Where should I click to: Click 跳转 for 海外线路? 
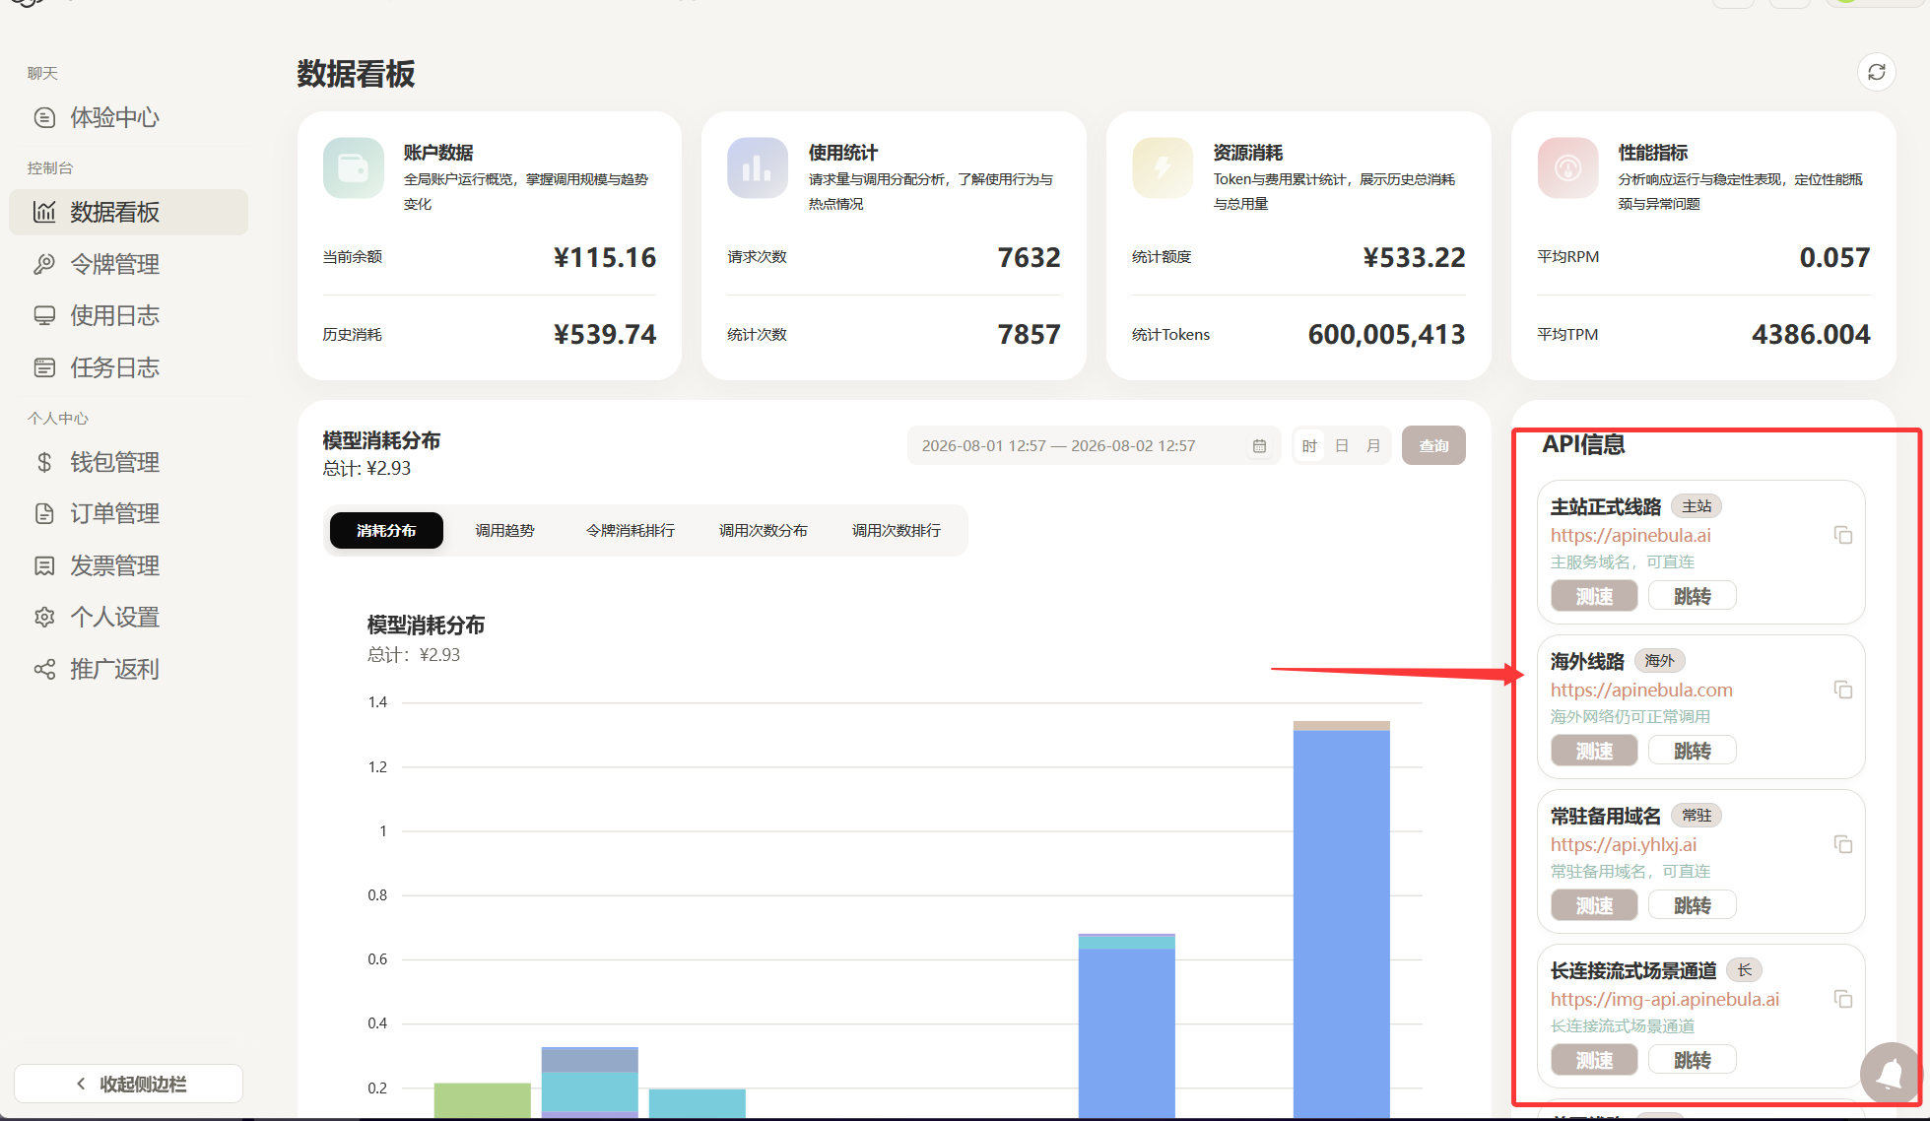point(1693,751)
